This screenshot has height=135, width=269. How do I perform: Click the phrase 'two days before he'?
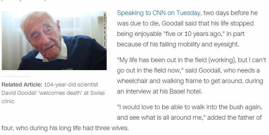click(x=231, y=13)
